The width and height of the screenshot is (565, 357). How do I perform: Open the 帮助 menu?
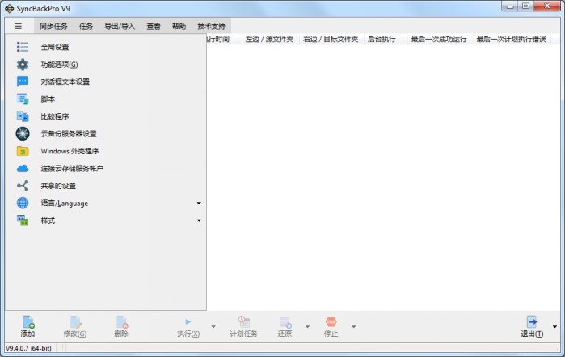click(x=179, y=27)
